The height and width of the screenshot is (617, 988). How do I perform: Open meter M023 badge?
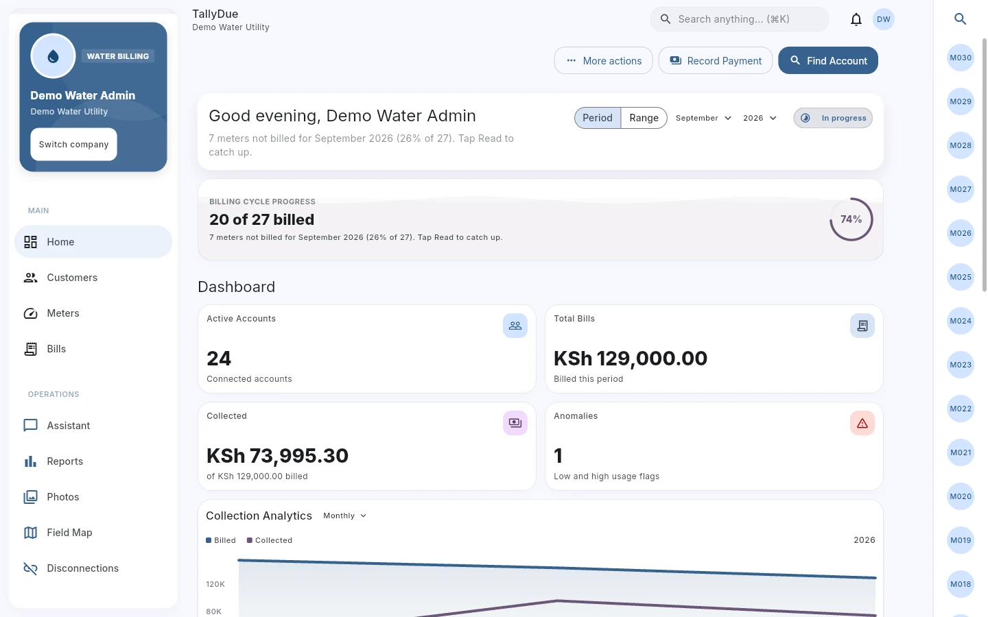point(961,365)
